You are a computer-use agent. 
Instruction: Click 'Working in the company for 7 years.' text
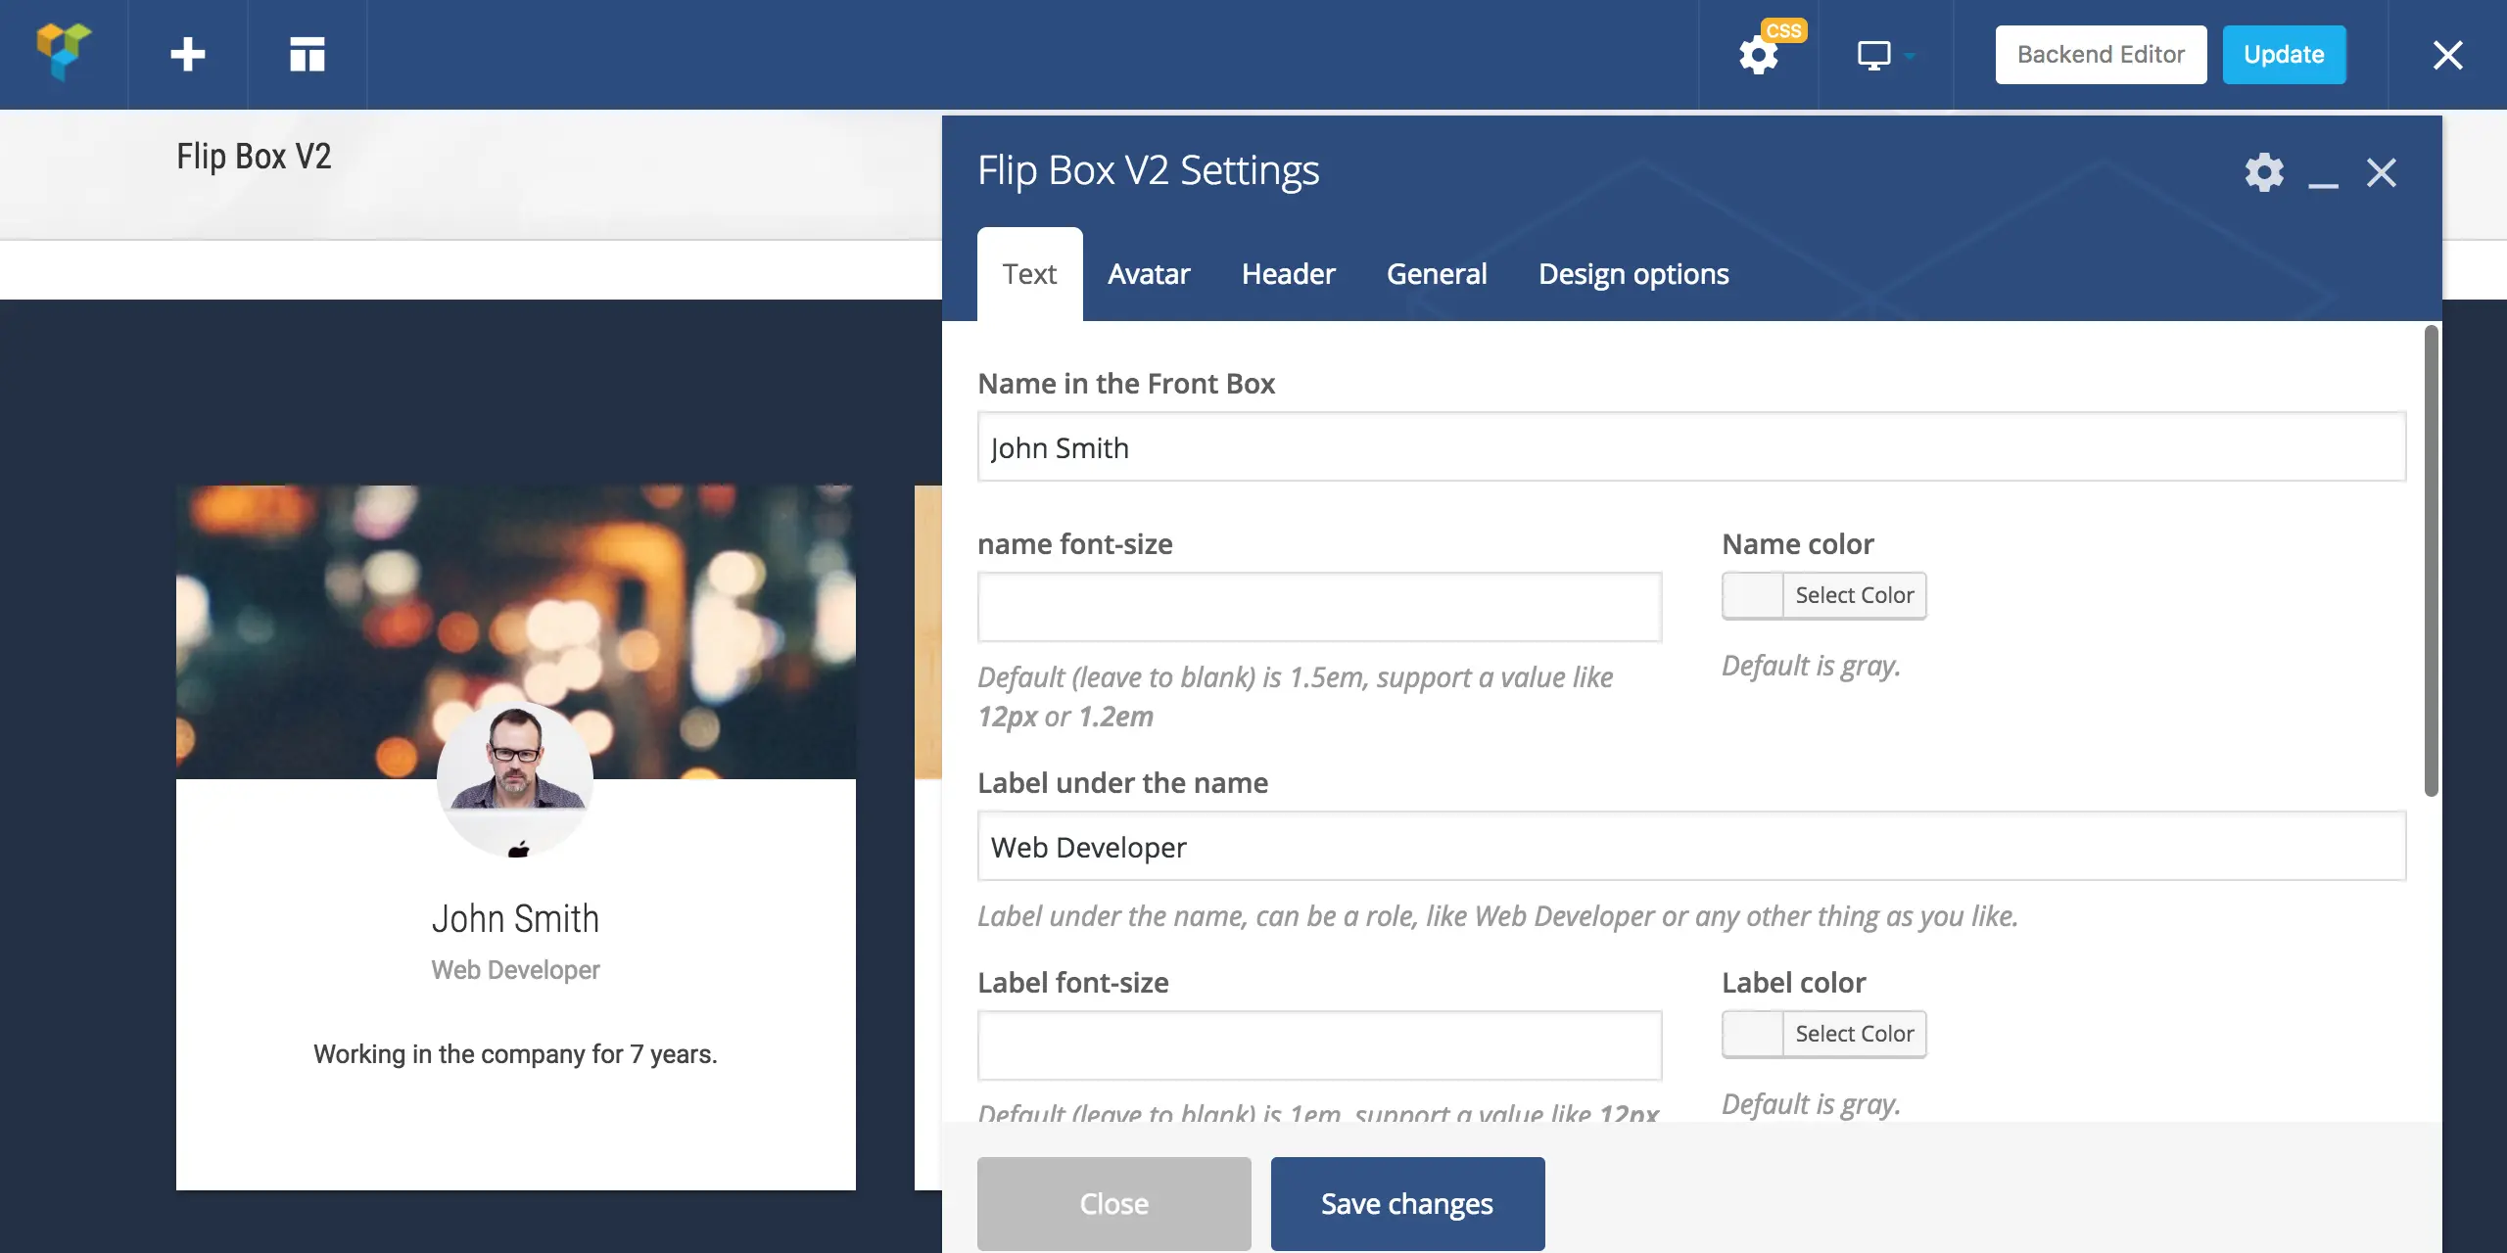click(515, 1054)
